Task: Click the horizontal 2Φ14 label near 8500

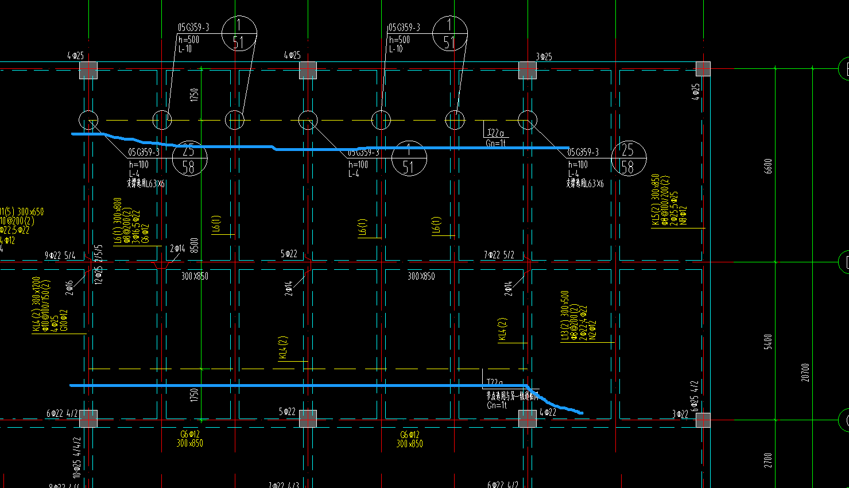Action: [x=177, y=249]
